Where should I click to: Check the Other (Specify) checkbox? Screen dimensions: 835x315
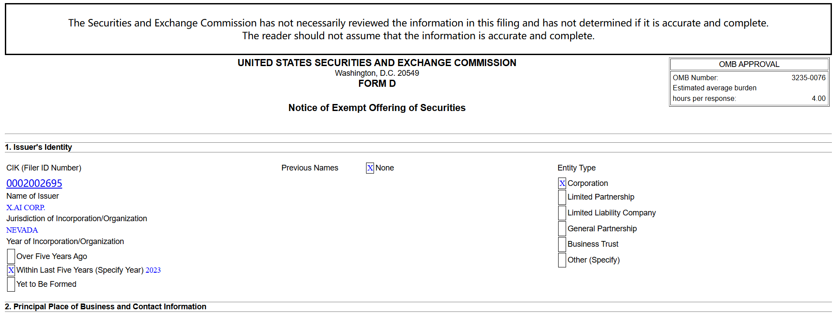(562, 260)
